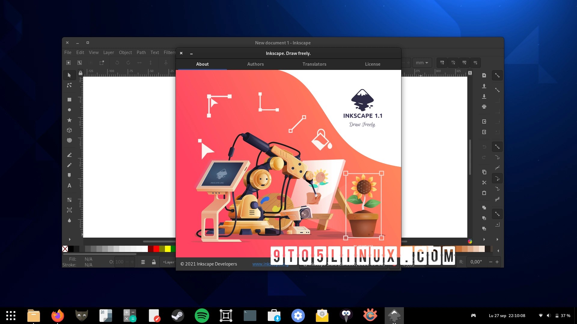Select the Node editing tool
577x324 pixels.
(69, 85)
